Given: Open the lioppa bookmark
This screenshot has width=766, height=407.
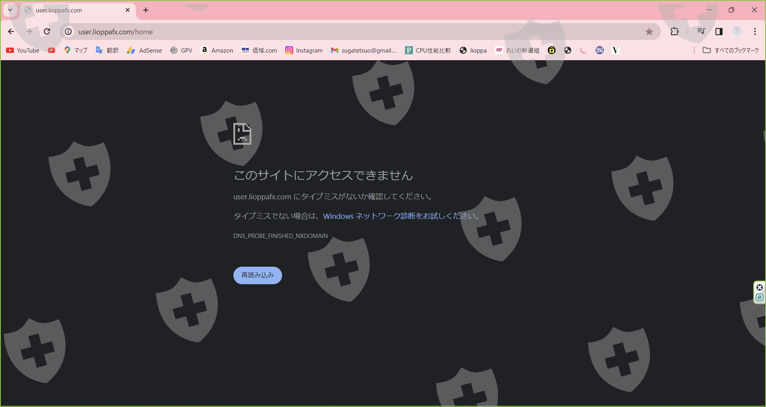Looking at the screenshot, I should coord(473,50).
